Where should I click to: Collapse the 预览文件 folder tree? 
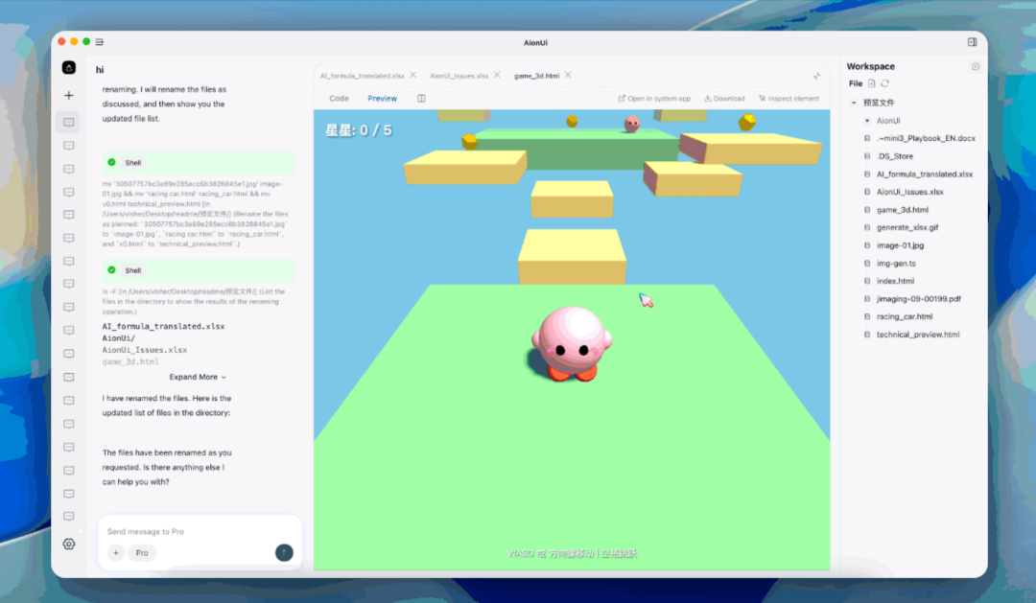(854, 103)
